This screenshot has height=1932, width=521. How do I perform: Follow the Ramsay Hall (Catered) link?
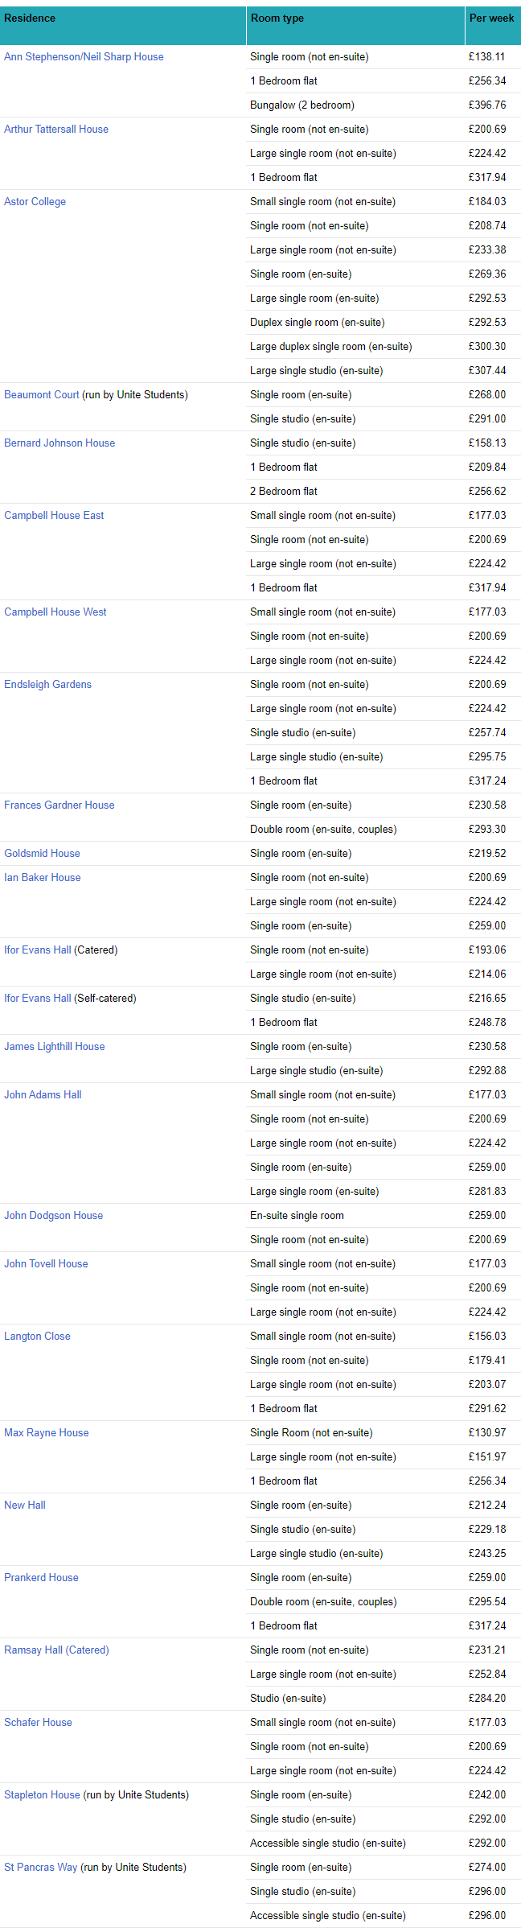[x=56, y=1650]
